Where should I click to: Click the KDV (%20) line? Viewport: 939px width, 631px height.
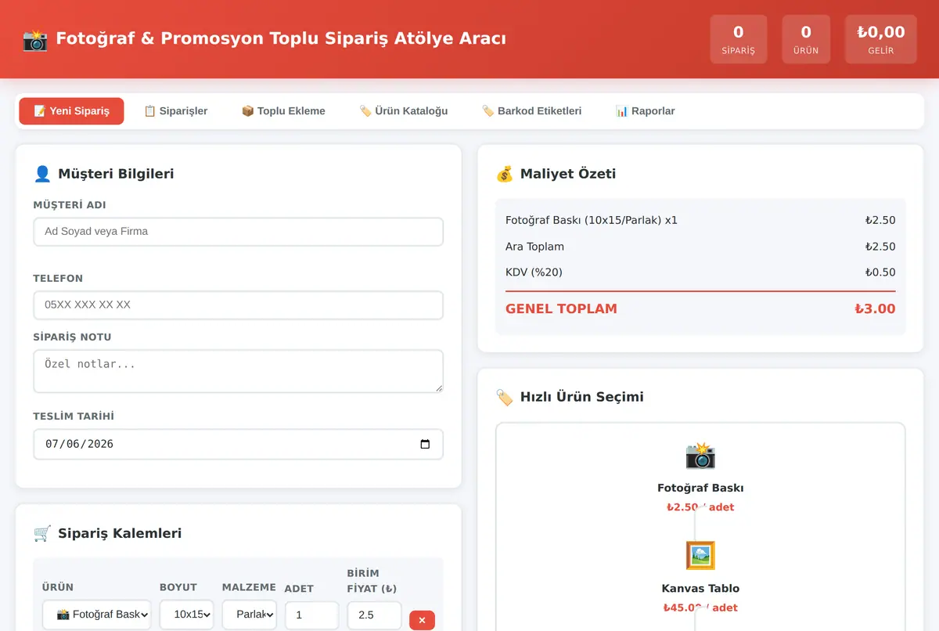700,272
